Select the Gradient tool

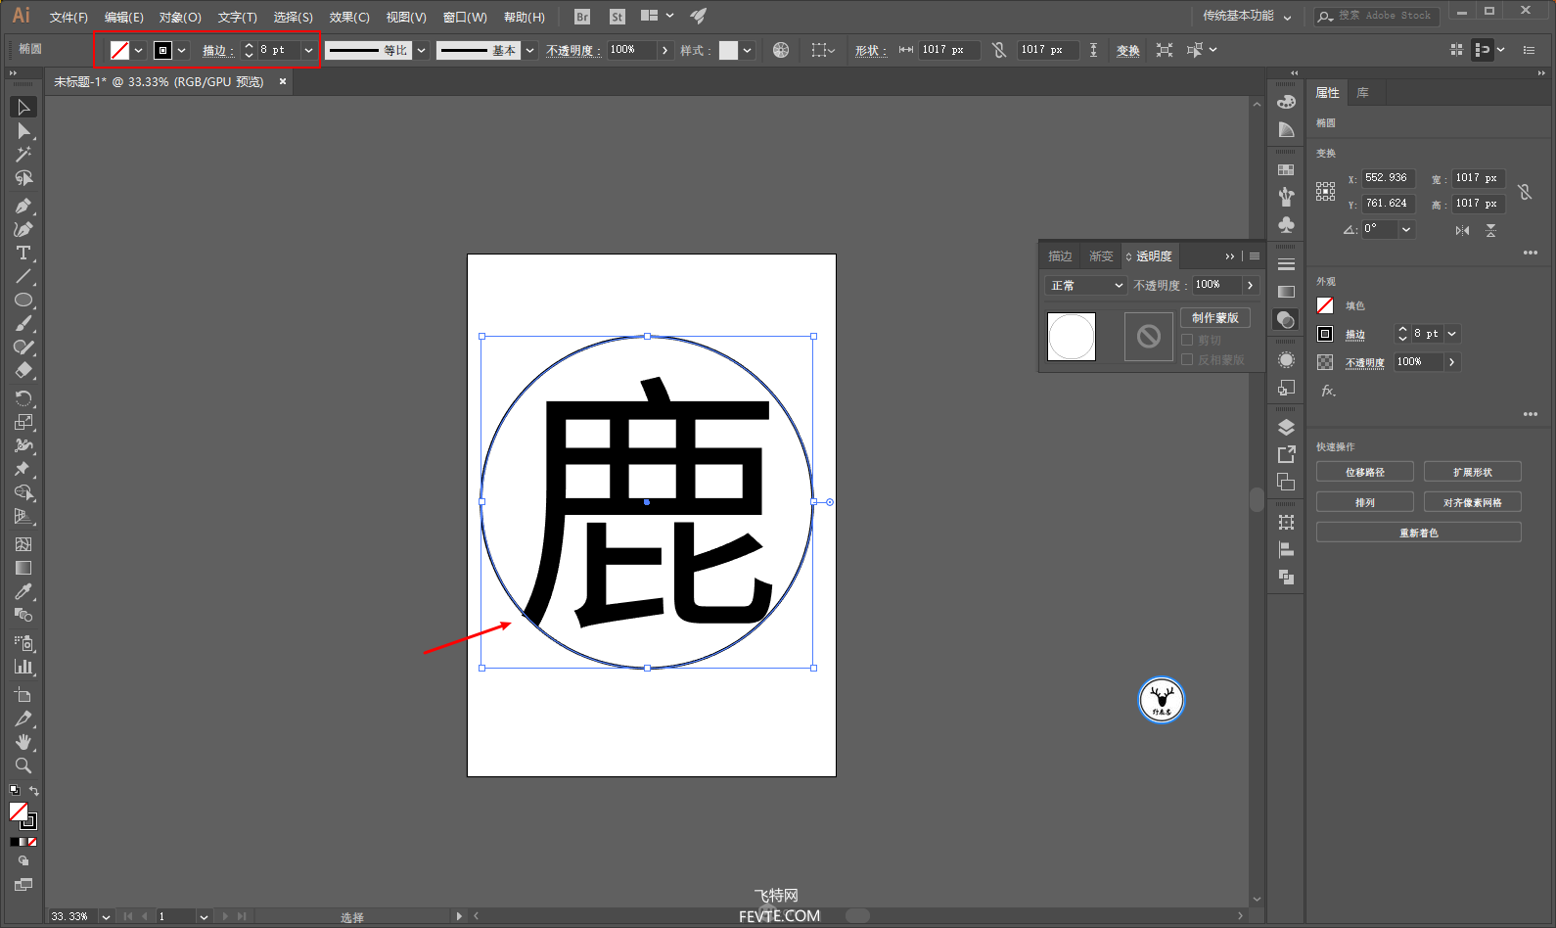(x=23, y=568)
